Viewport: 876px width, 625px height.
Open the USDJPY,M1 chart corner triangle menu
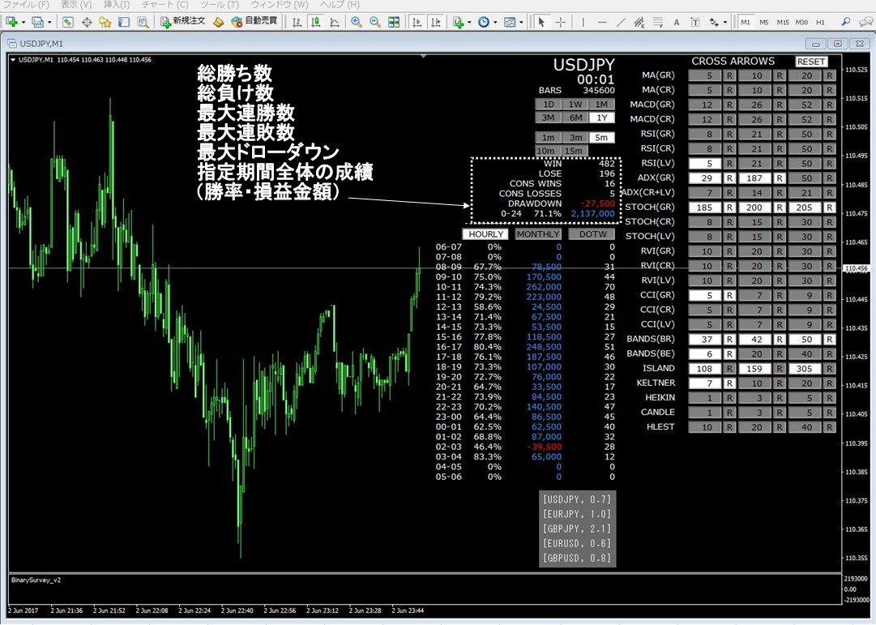[x=13, y=60]
